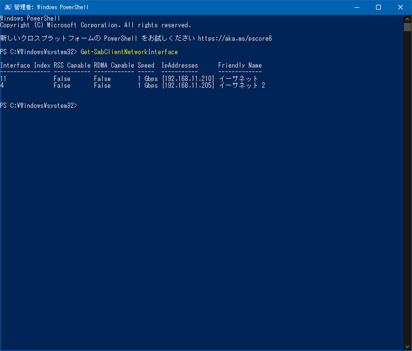The image size is (412, 351).
Task: Click the scrollbar up arrow
Action: click(407, 19)
